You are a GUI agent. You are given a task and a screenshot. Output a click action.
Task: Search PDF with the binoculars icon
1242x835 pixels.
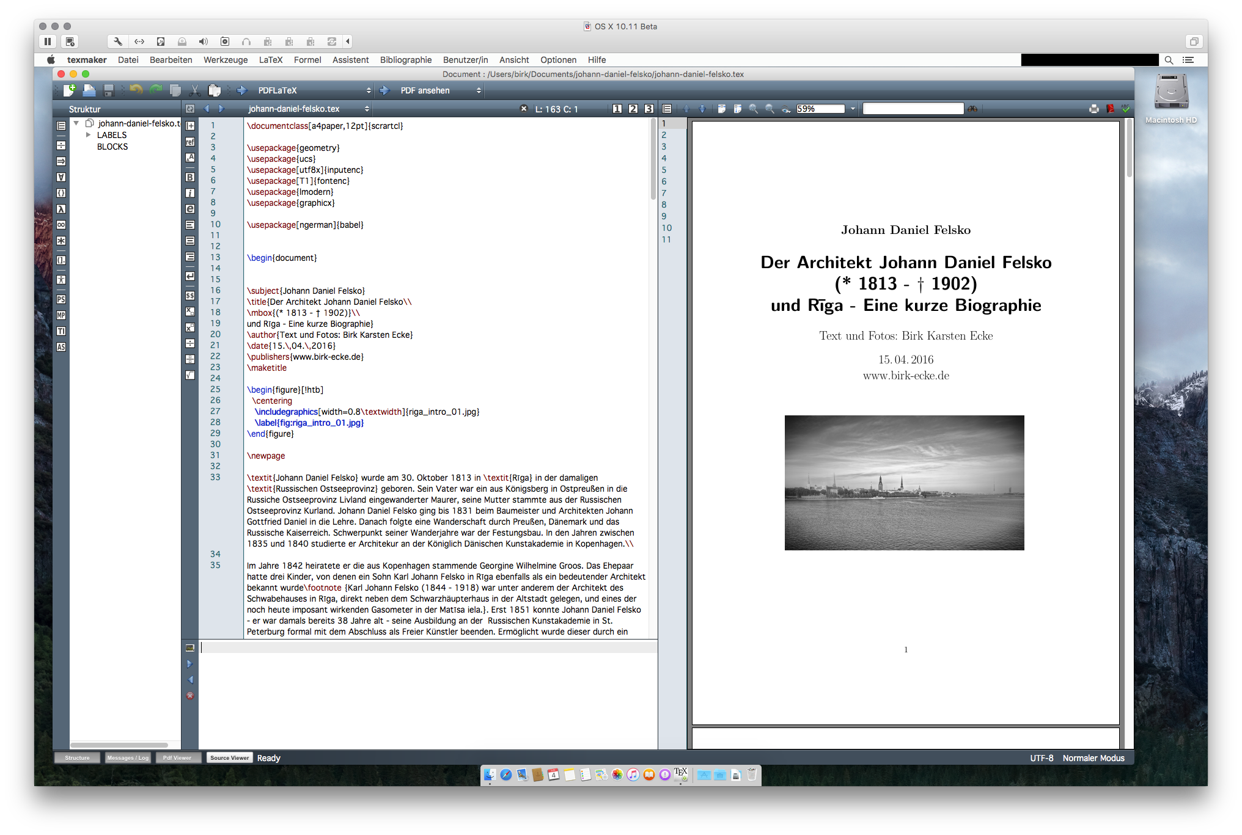pyautogui.click(x=972, y=109)
